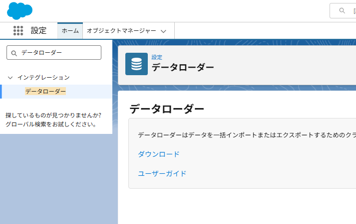The width and height of the screenshot is (356, 224).
Task: Switch to the ホーム tab
Action: 70,30
